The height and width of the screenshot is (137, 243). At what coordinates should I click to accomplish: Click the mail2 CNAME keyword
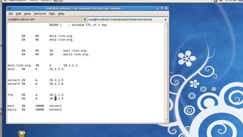[39, 110]
